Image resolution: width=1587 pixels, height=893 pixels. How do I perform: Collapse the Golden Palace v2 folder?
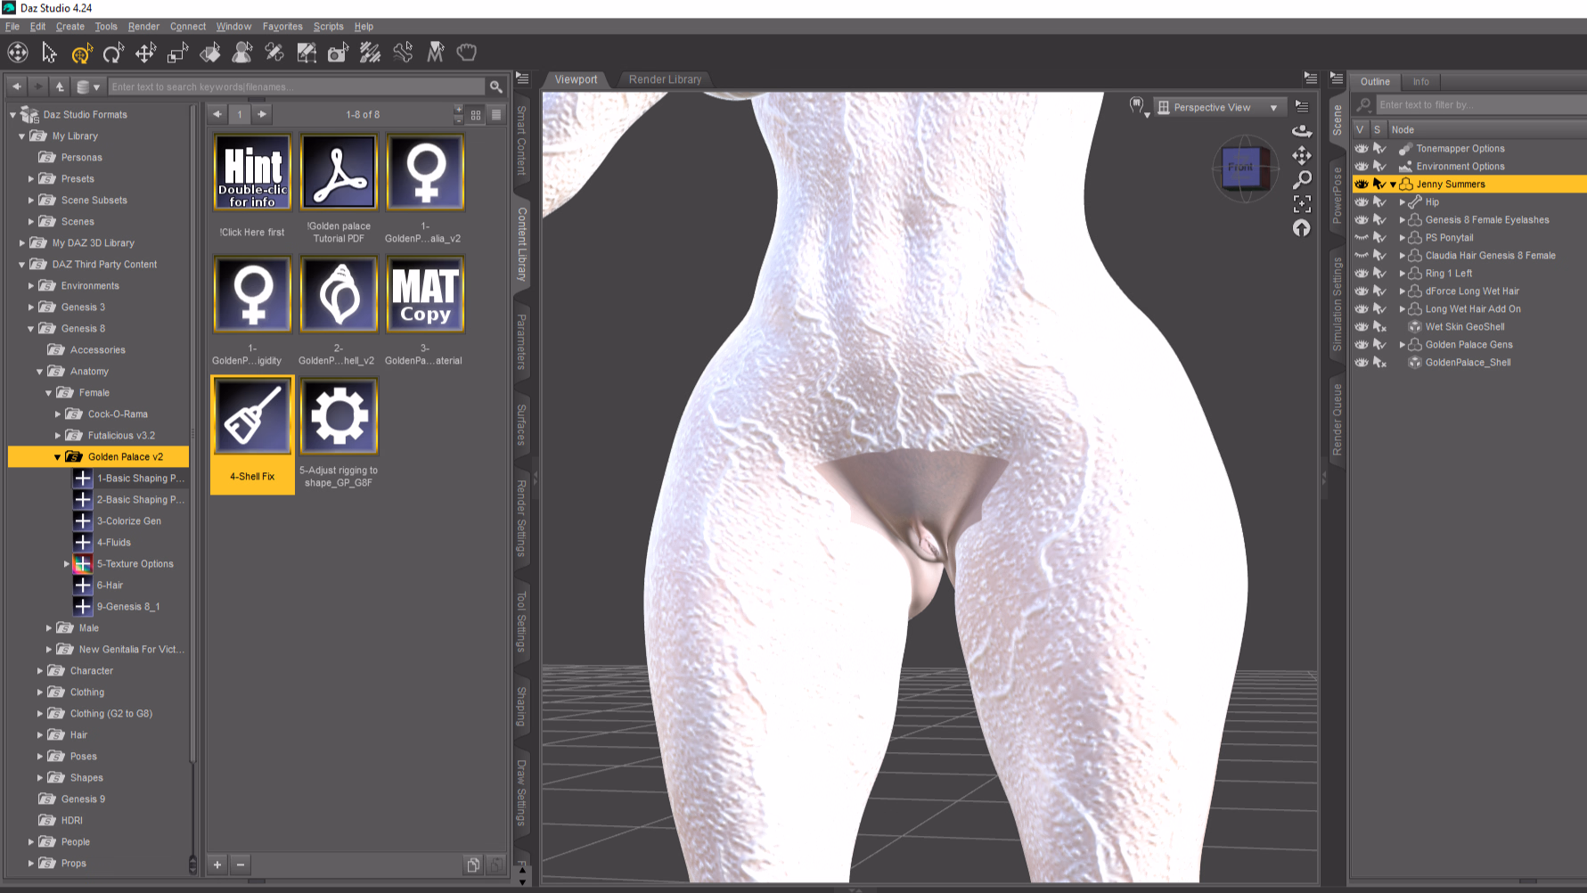(58, 457)
